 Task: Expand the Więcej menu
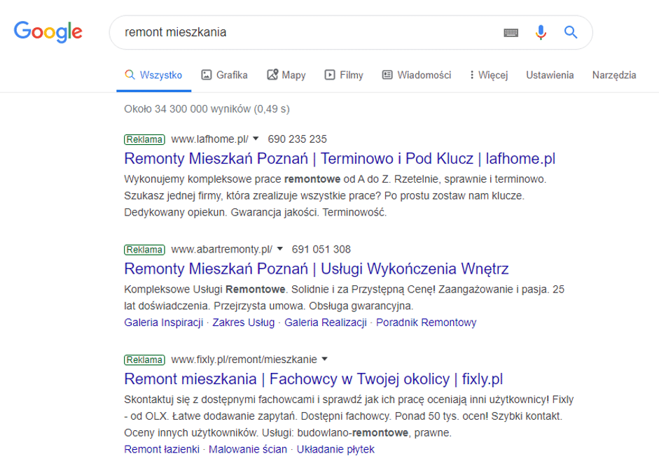tap(489, 75)
